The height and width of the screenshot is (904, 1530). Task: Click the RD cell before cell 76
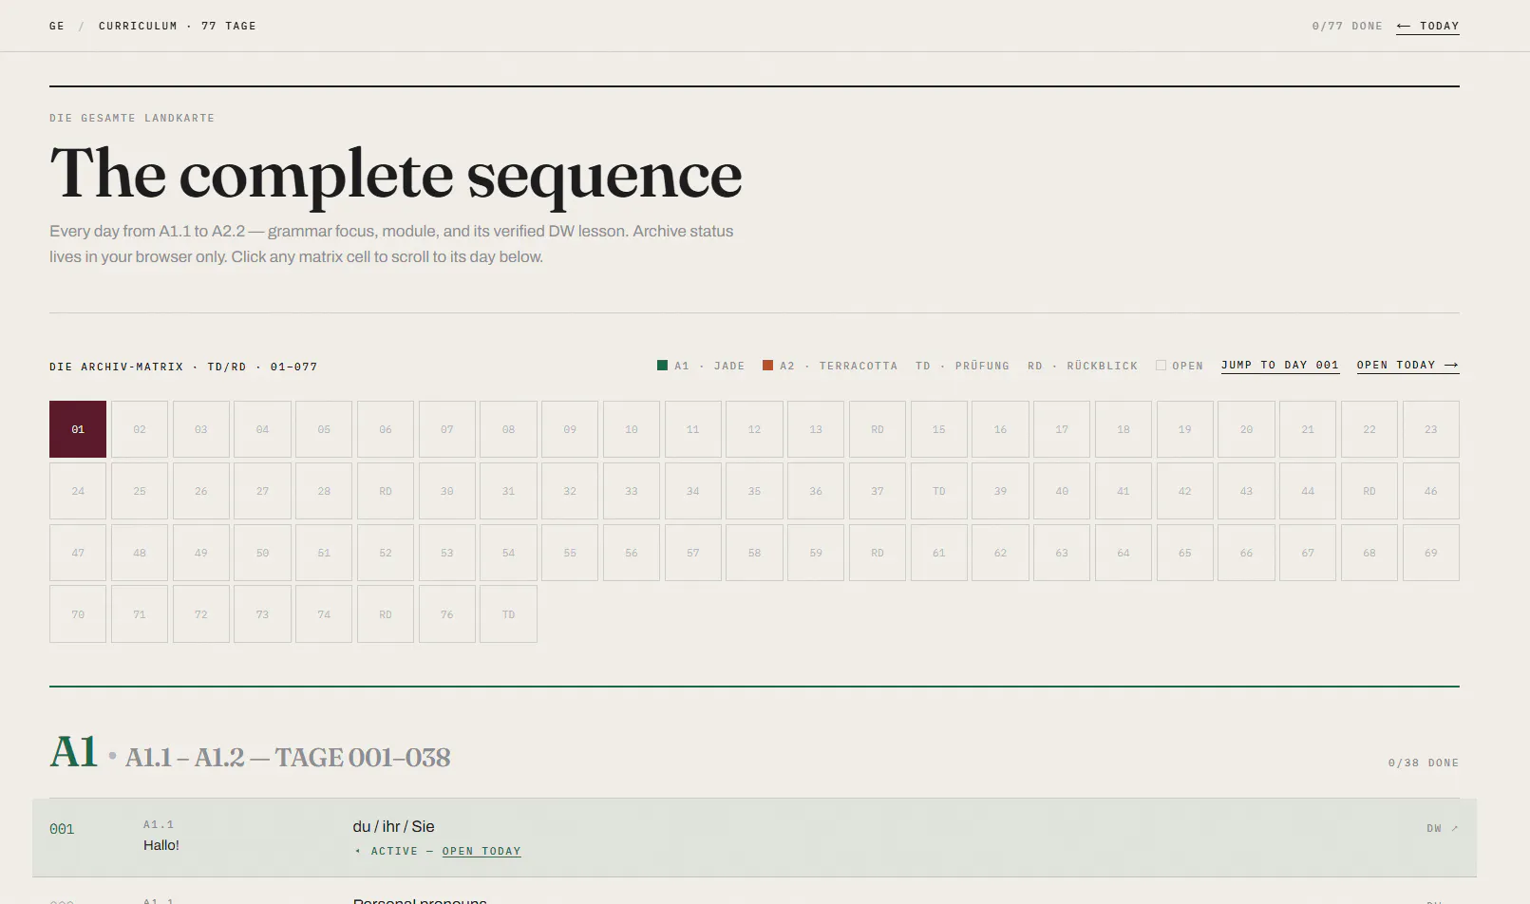(386, 614)
